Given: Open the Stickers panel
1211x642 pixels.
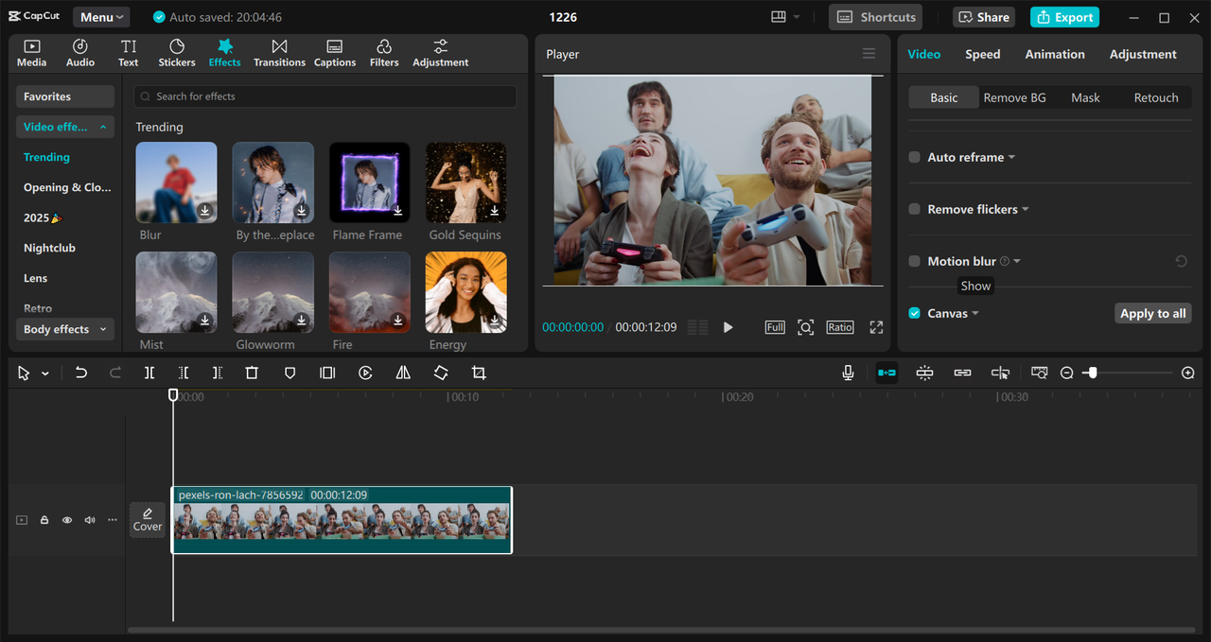Looking at the screenshot, I should click(177, 53).
